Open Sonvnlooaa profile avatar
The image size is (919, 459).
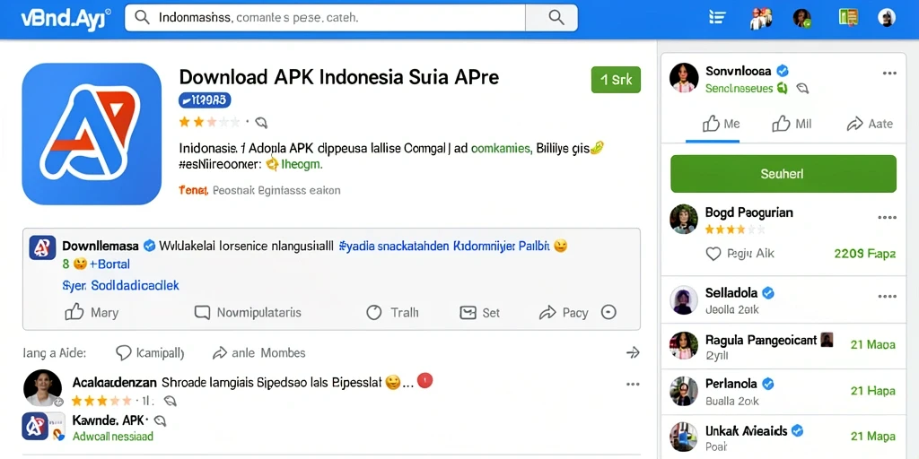click(684, 78)
